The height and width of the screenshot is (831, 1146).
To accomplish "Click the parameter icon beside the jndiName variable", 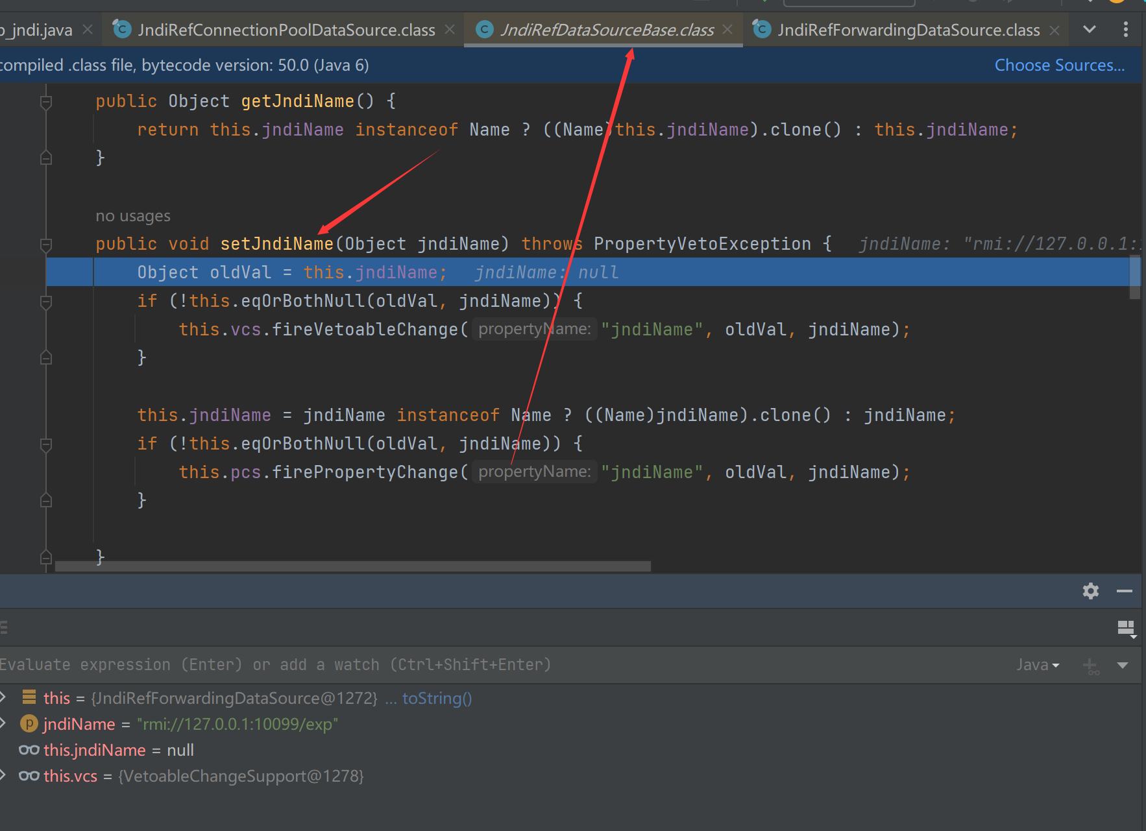I will (29, 723).
